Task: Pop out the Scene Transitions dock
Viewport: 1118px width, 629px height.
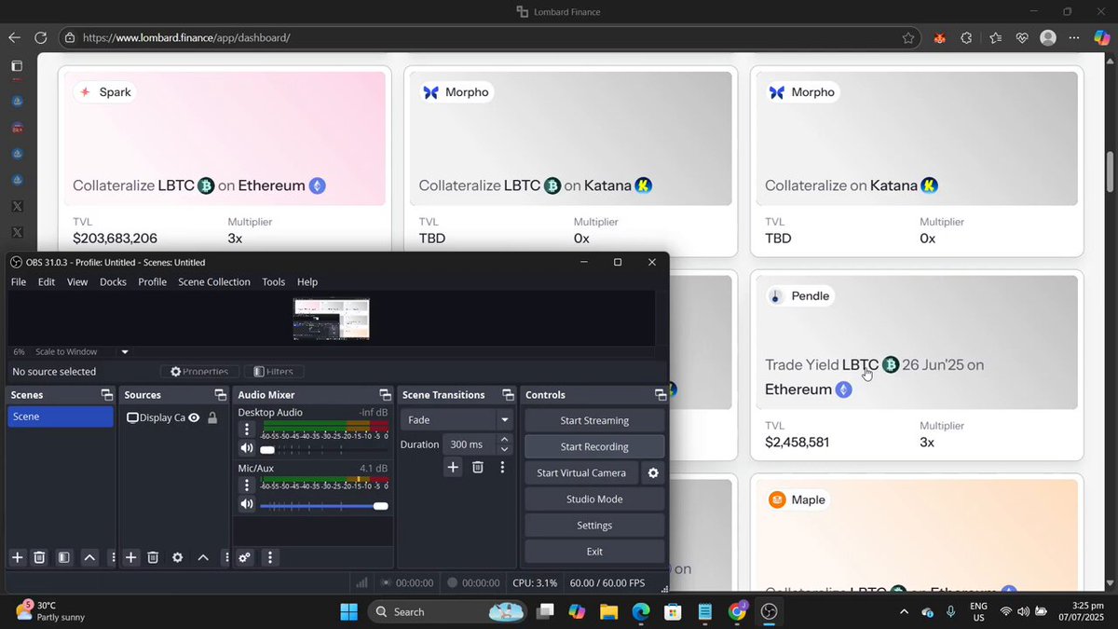Action: [x=508, y=395]
